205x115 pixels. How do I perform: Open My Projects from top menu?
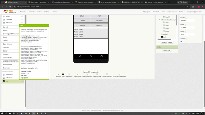(x=147, y=12)
